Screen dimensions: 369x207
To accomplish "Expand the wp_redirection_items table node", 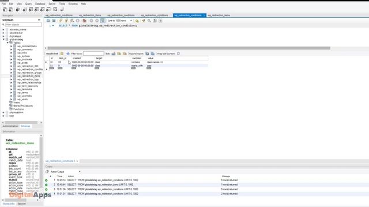I will (x=11, y=76).
